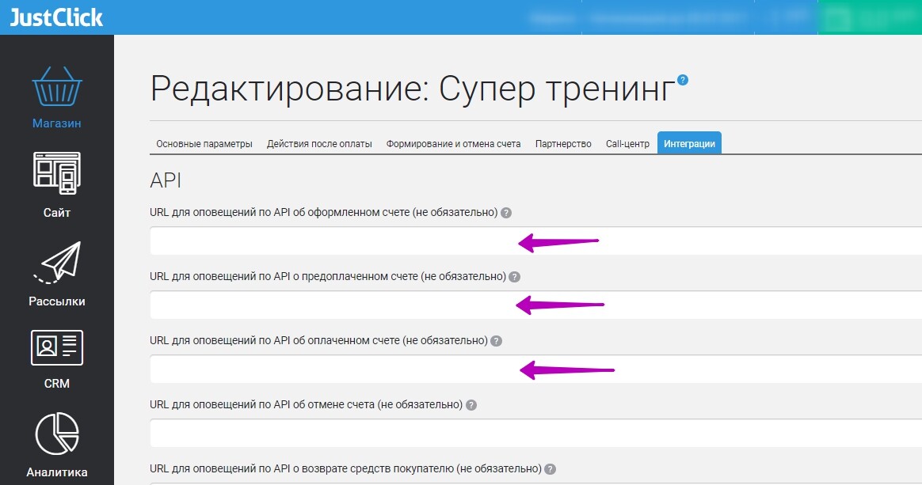Focus the оформленном счете URL field

(535, 241)
